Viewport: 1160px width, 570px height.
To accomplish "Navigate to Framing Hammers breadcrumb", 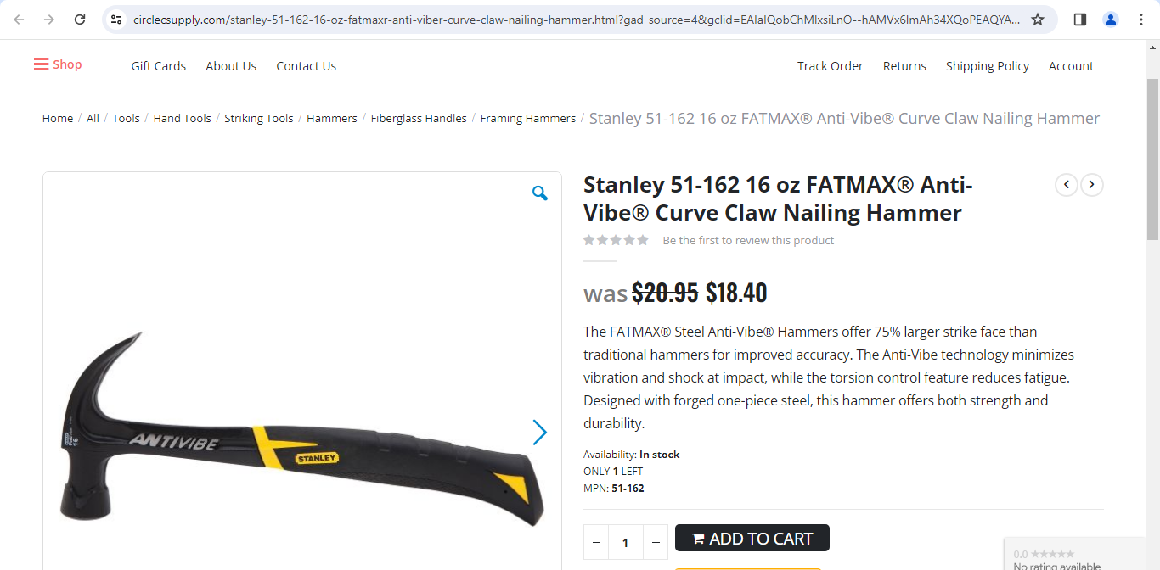I will coord(528,118).
